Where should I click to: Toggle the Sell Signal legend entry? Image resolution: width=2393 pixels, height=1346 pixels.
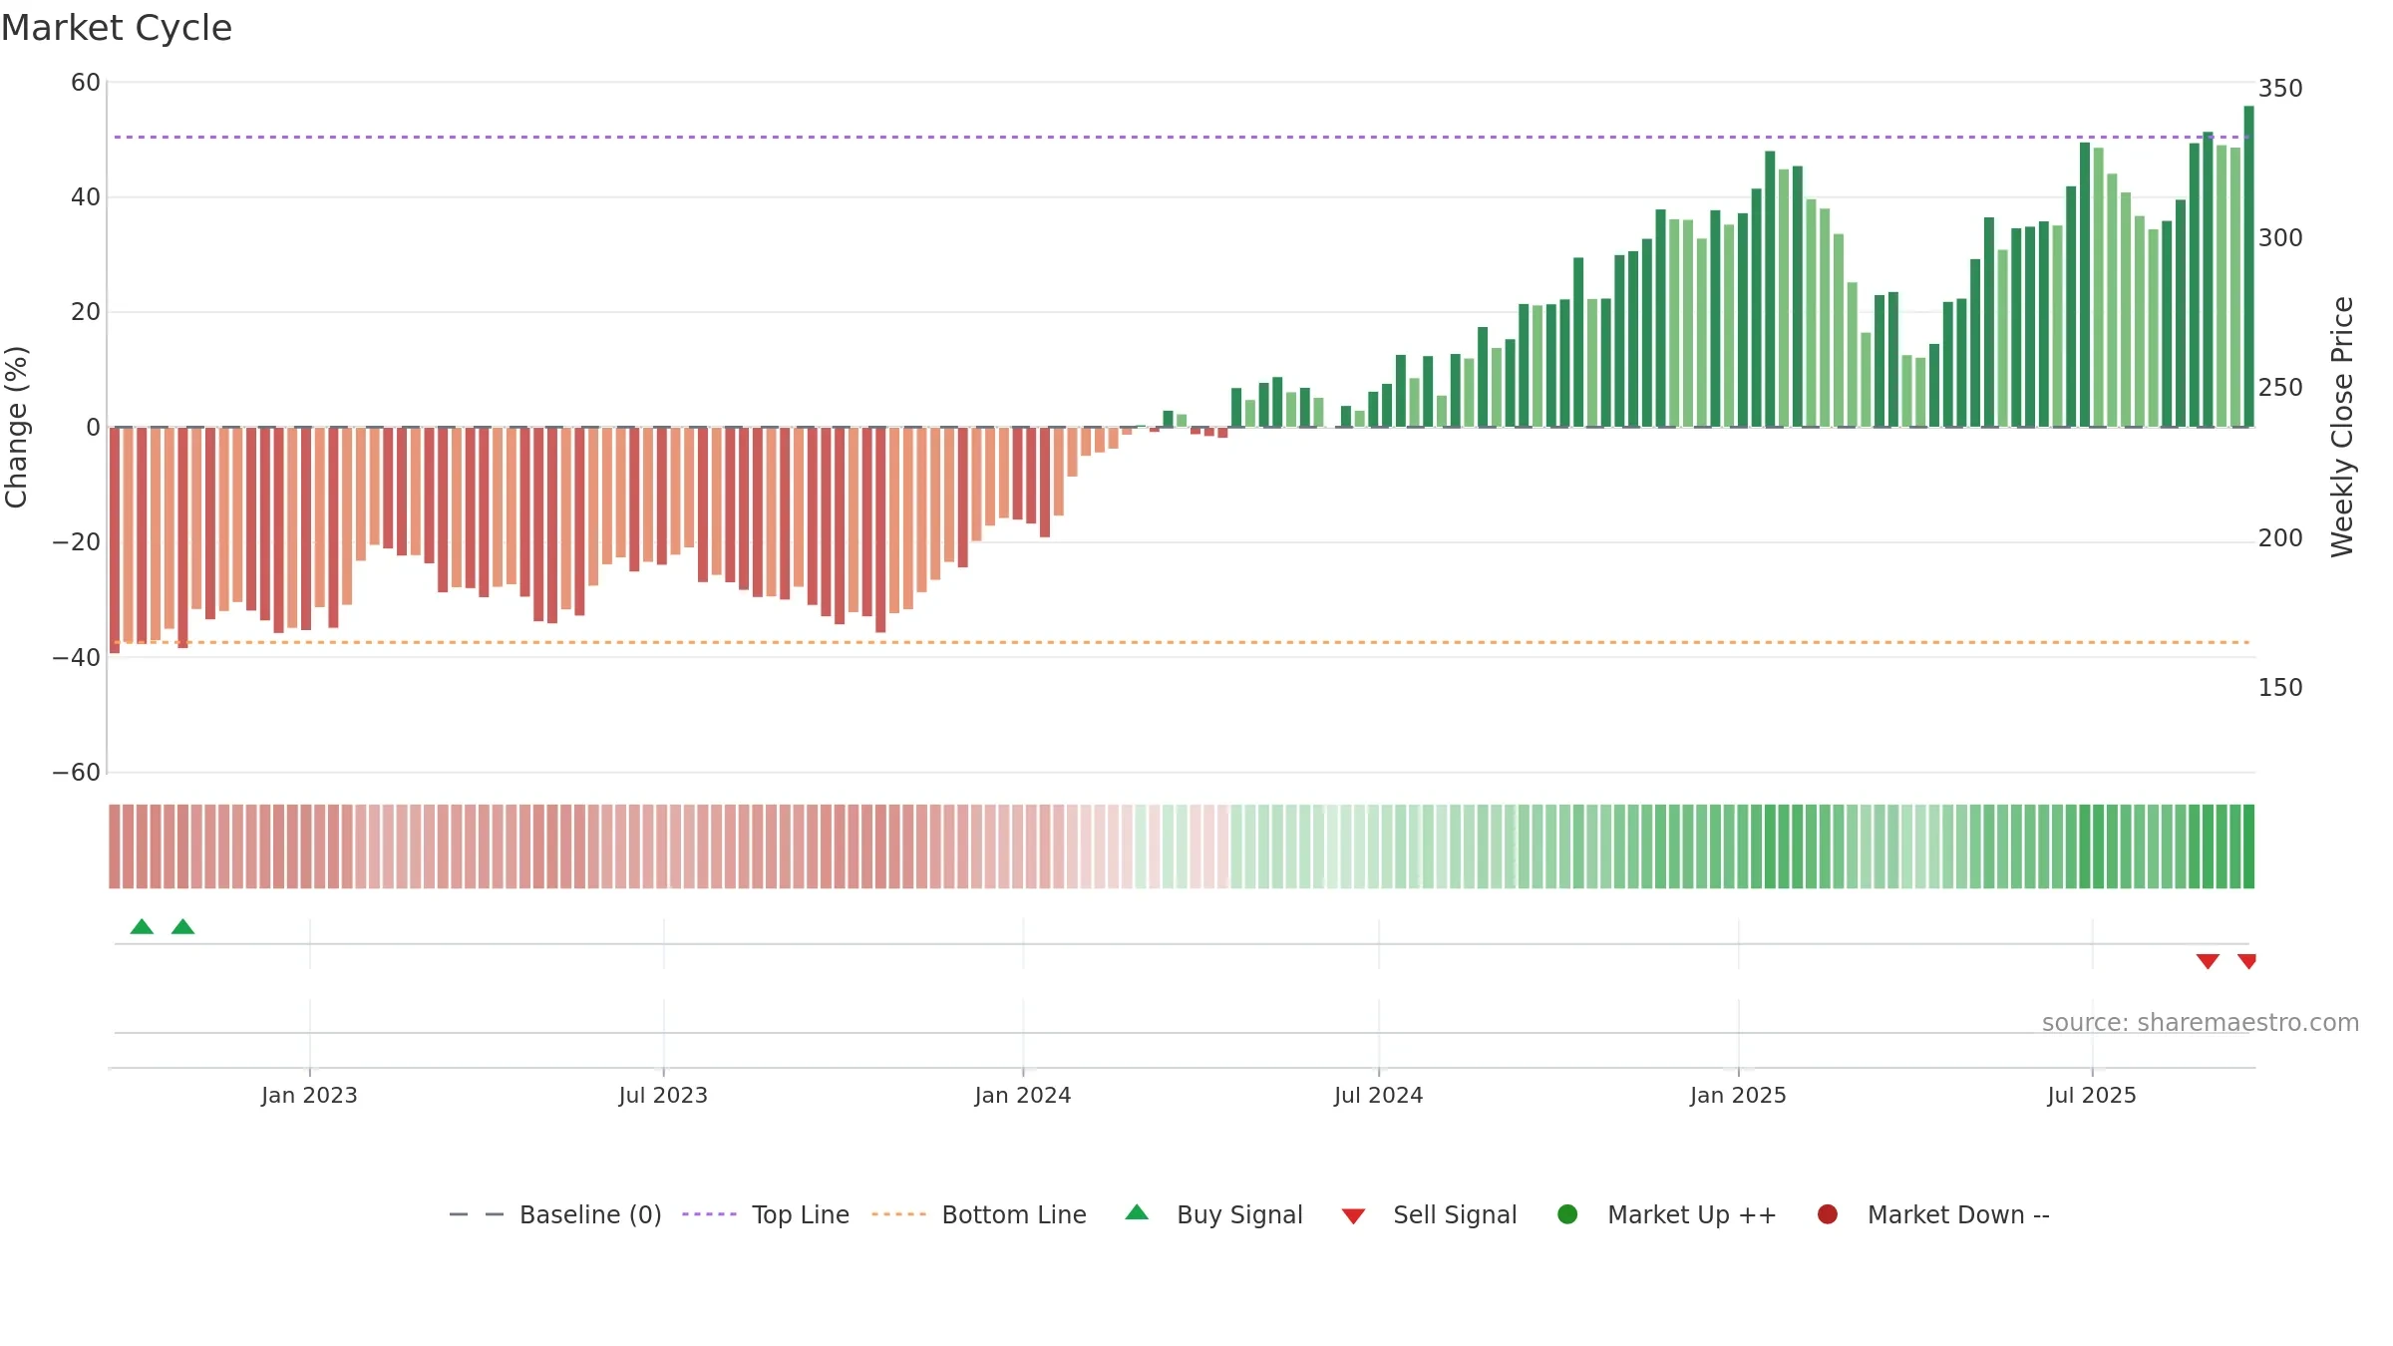click(x=1429, y=1214)
